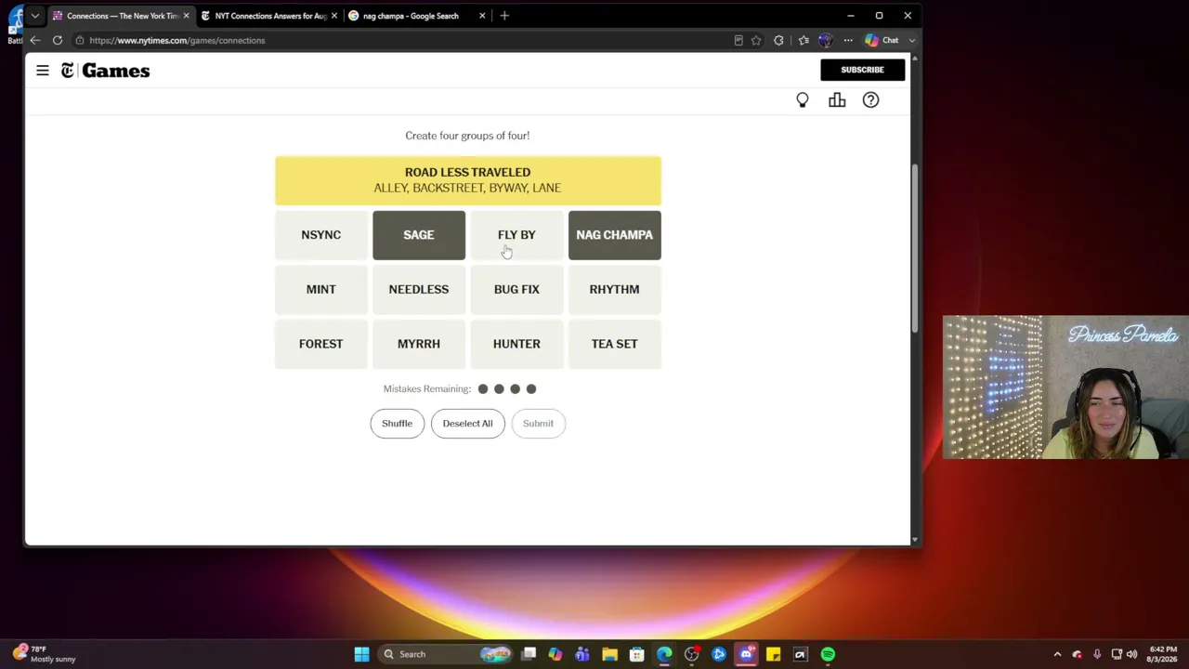Open Spotify from the taskbar

tap(828, 654)
